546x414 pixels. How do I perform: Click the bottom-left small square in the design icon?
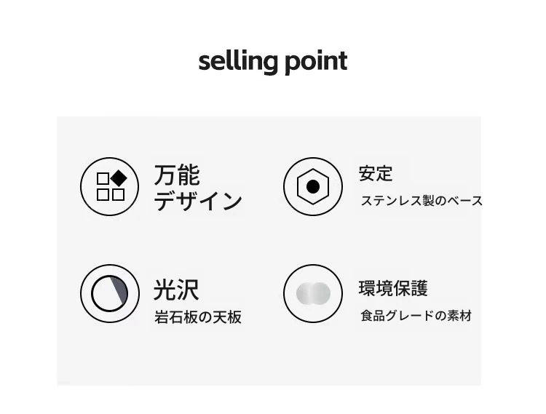(x=103, y=195)
